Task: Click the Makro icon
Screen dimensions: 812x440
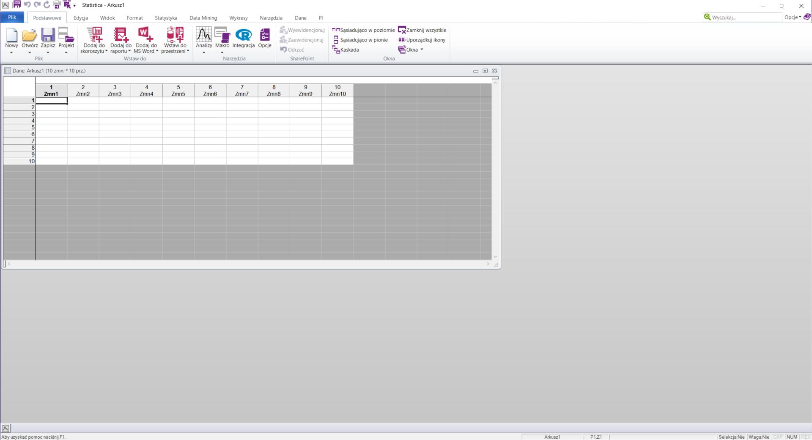Action: [222, 36]
